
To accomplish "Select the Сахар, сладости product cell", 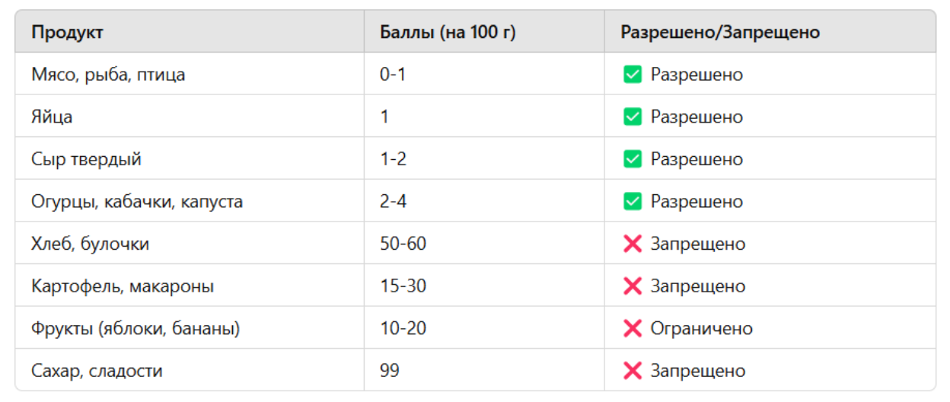I will tap(97, 371).
